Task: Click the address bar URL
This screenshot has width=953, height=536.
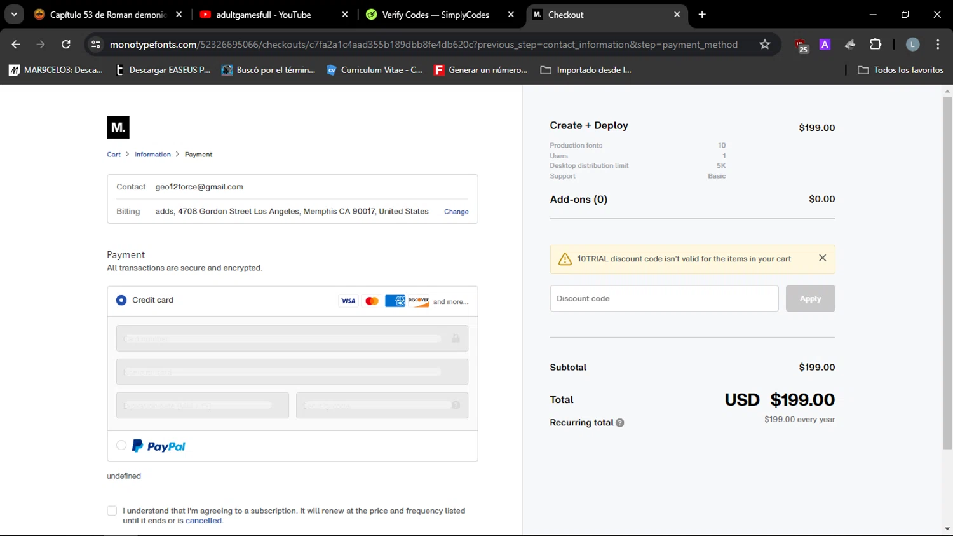Action: coord(423,44)
